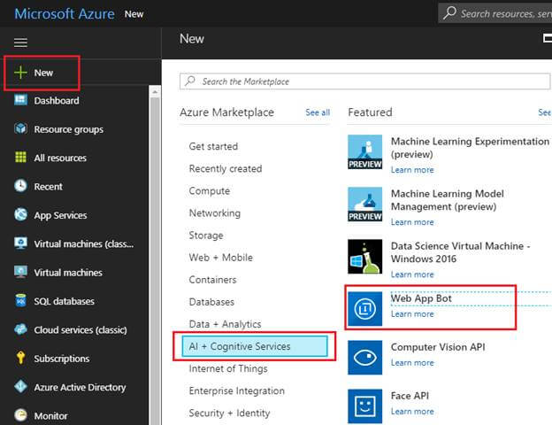This screenshot has height=425, width=552.
Task: Focus the Search the Marketplace field
Action: coord(364,81)
